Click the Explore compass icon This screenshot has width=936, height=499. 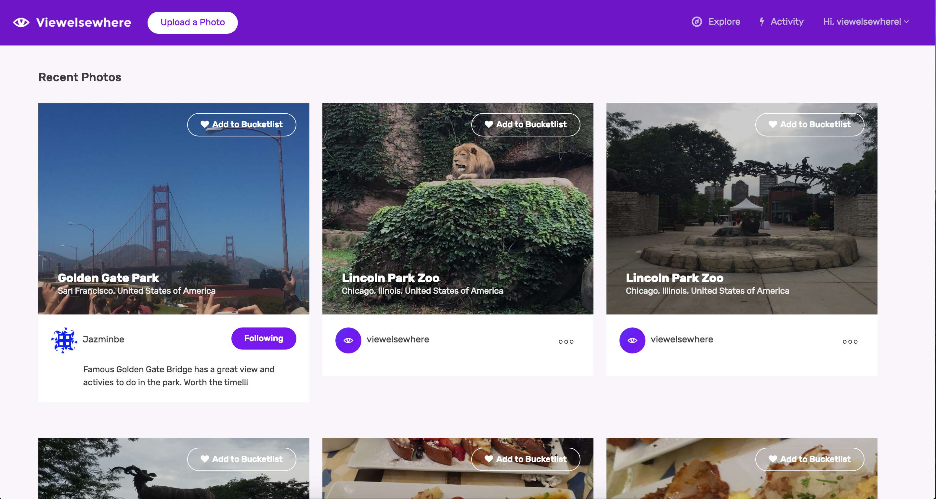696,22
